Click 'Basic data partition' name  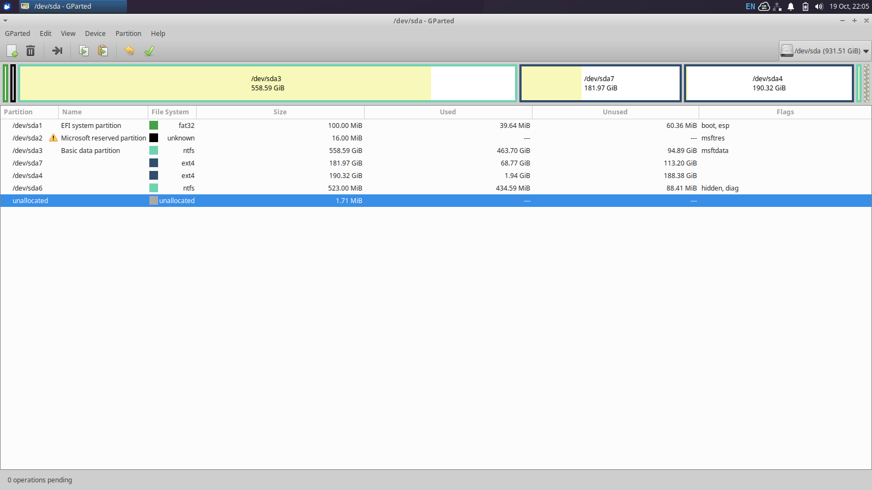pyautogui.click(x=90, y=150)
